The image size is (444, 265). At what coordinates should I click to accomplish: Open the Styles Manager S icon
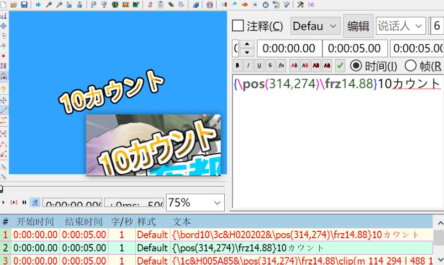pos(150,4)
